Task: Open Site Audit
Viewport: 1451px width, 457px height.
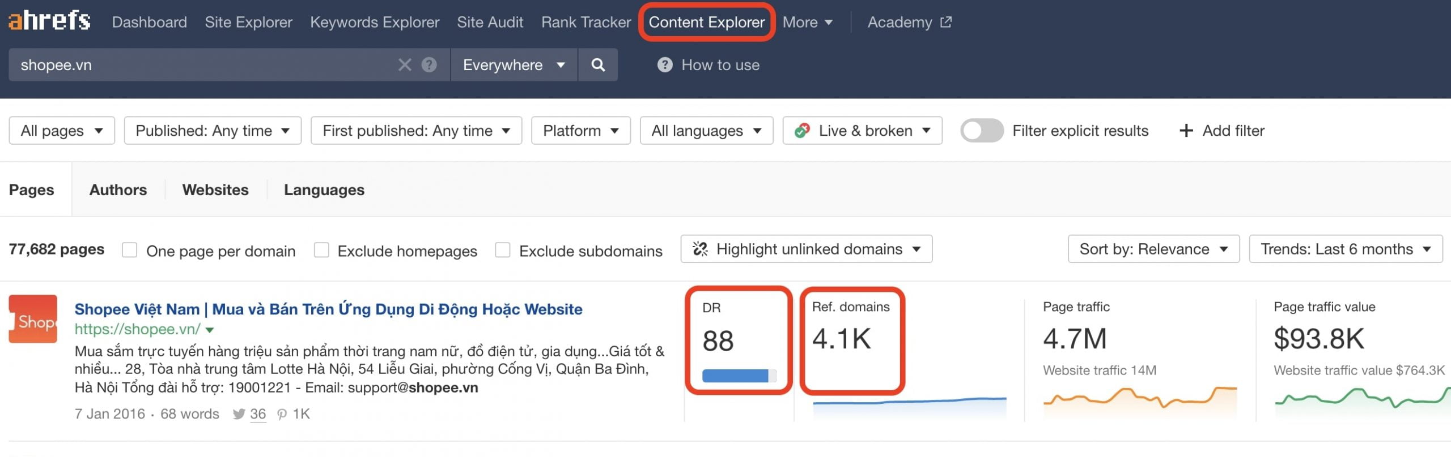Action: tap(490, 22)
